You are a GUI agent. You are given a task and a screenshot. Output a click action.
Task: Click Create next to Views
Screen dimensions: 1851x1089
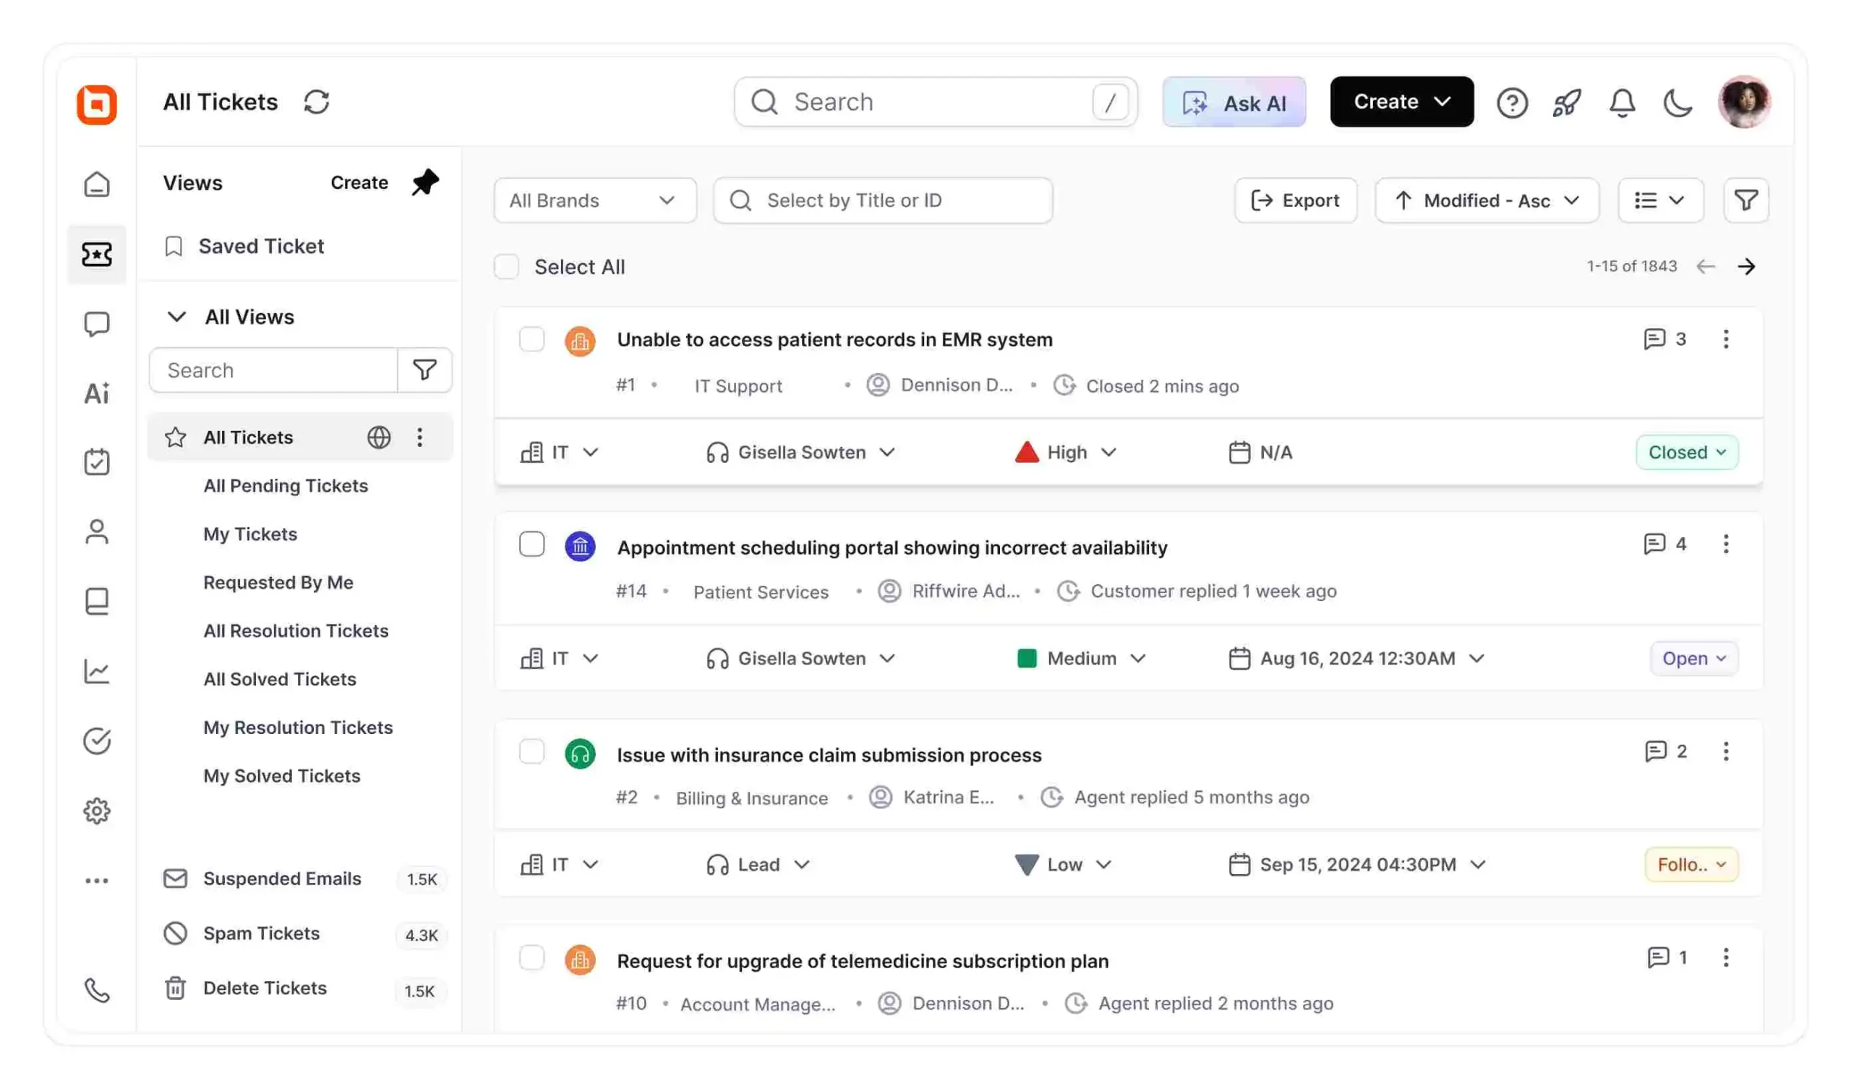pyautogui.click(x=359, y=182)
